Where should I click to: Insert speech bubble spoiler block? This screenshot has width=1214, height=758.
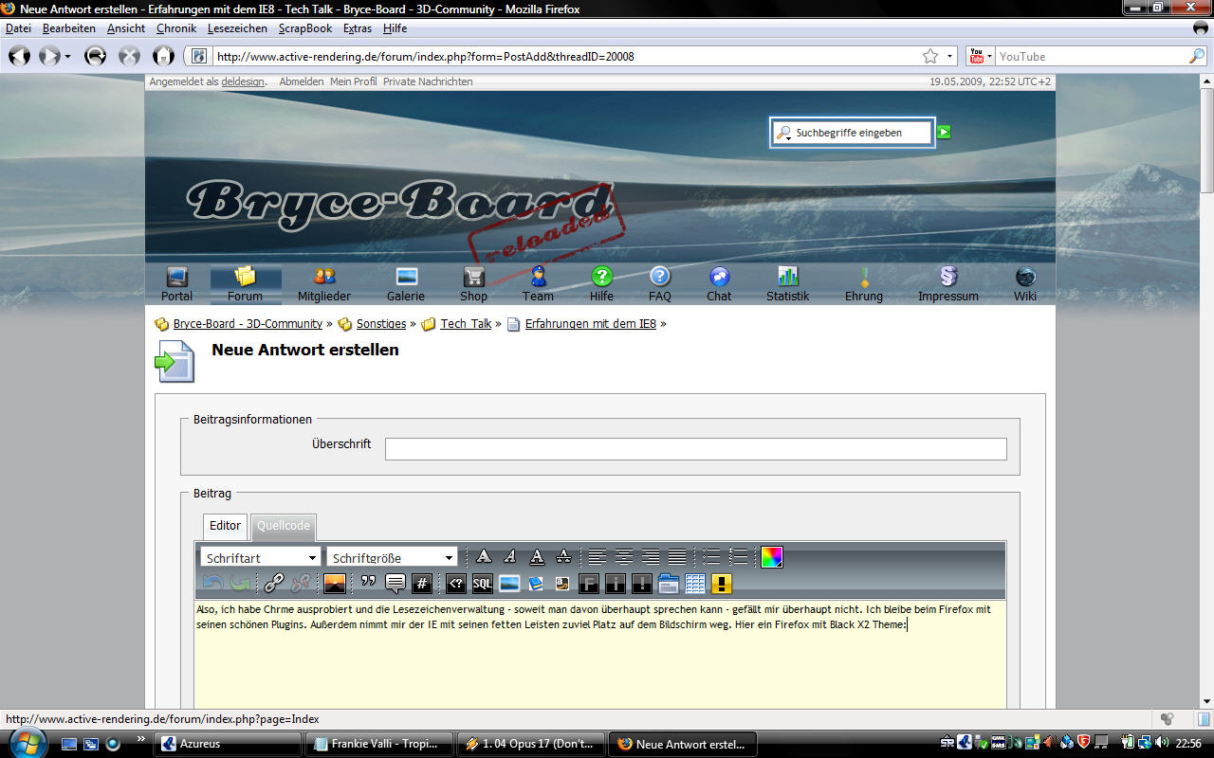(x=395, y=584)
